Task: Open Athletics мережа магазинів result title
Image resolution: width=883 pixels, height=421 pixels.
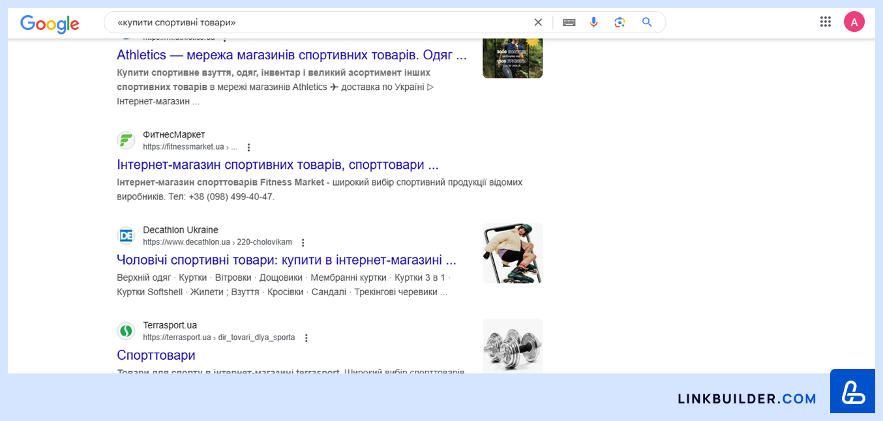Action: [x=292, y=55]
